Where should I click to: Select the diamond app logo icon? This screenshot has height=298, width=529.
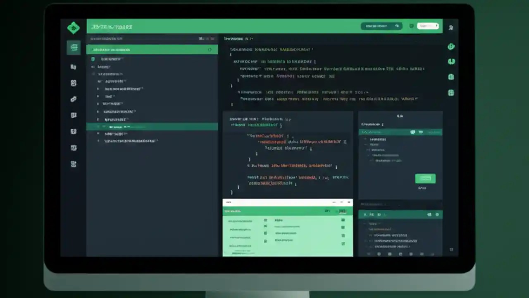coord(74,27)
